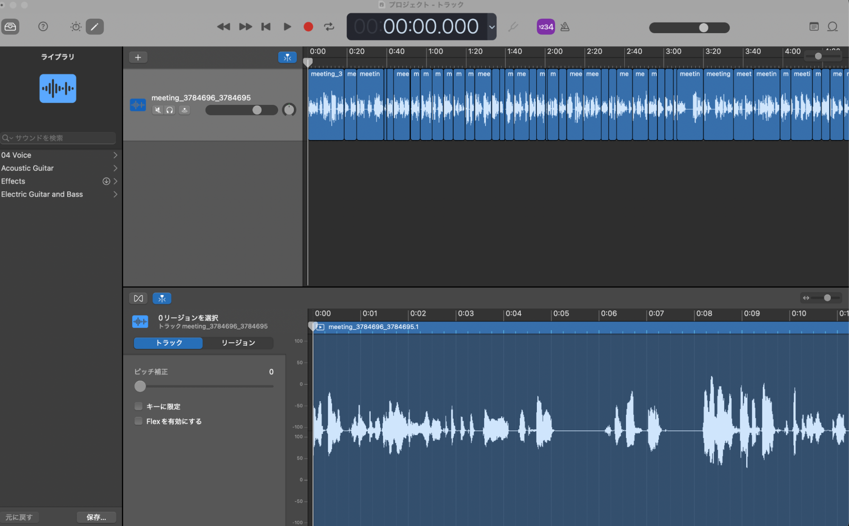The image size is (849, 526).
Task: Select the トラック tab
Action: [169, 343]
